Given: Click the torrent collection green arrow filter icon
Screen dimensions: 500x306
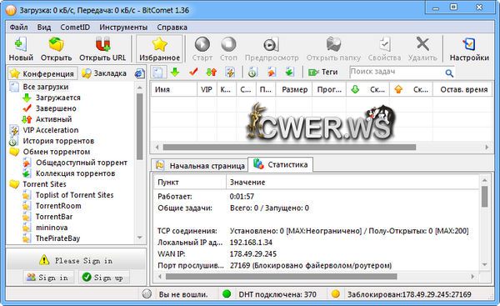Looking at the screenshot, I should 289,72.
